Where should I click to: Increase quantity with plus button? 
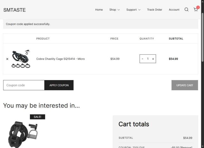click(153, 59)
